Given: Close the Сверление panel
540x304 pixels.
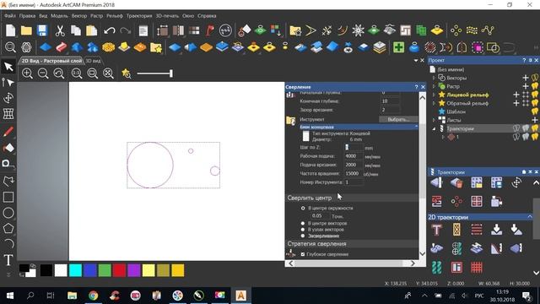Looking at the screenshot, I should click(x=423, y=87).
